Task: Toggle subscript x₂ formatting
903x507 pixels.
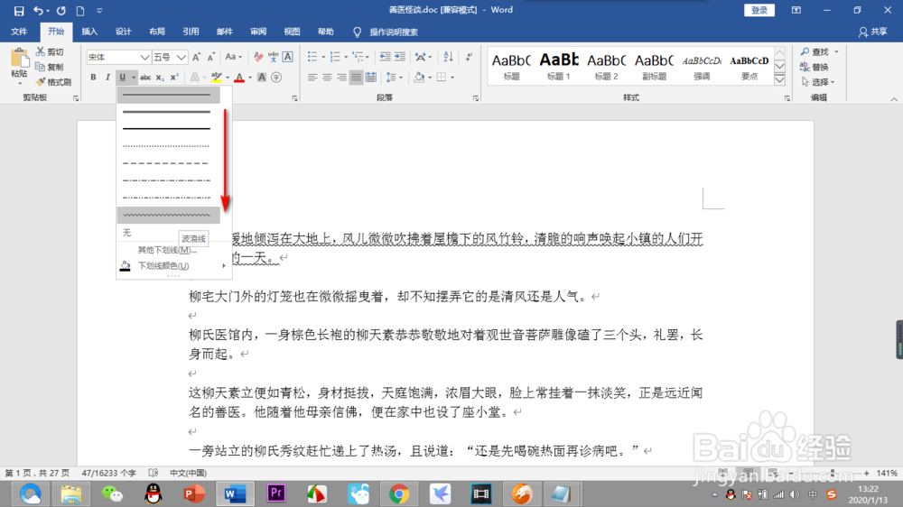Action: 160,77
